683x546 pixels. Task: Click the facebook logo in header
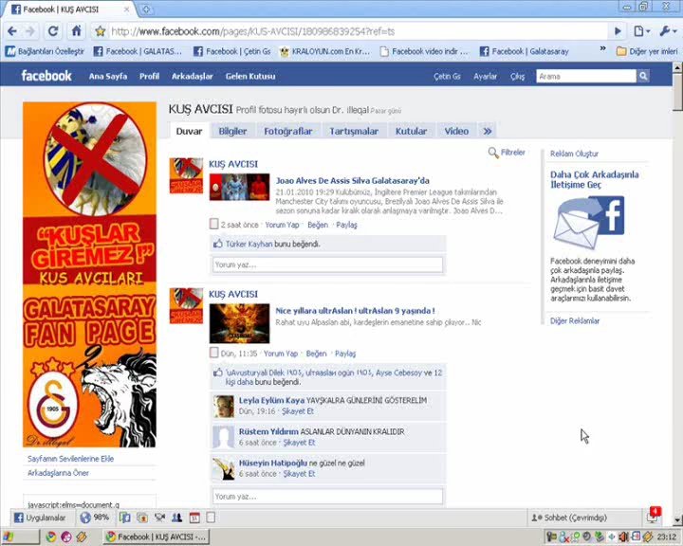click(x=46, y=76)
